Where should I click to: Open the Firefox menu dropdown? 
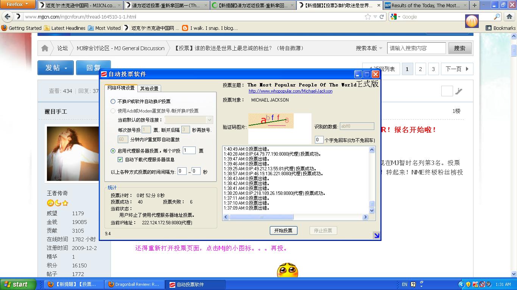tap(17, 5)
